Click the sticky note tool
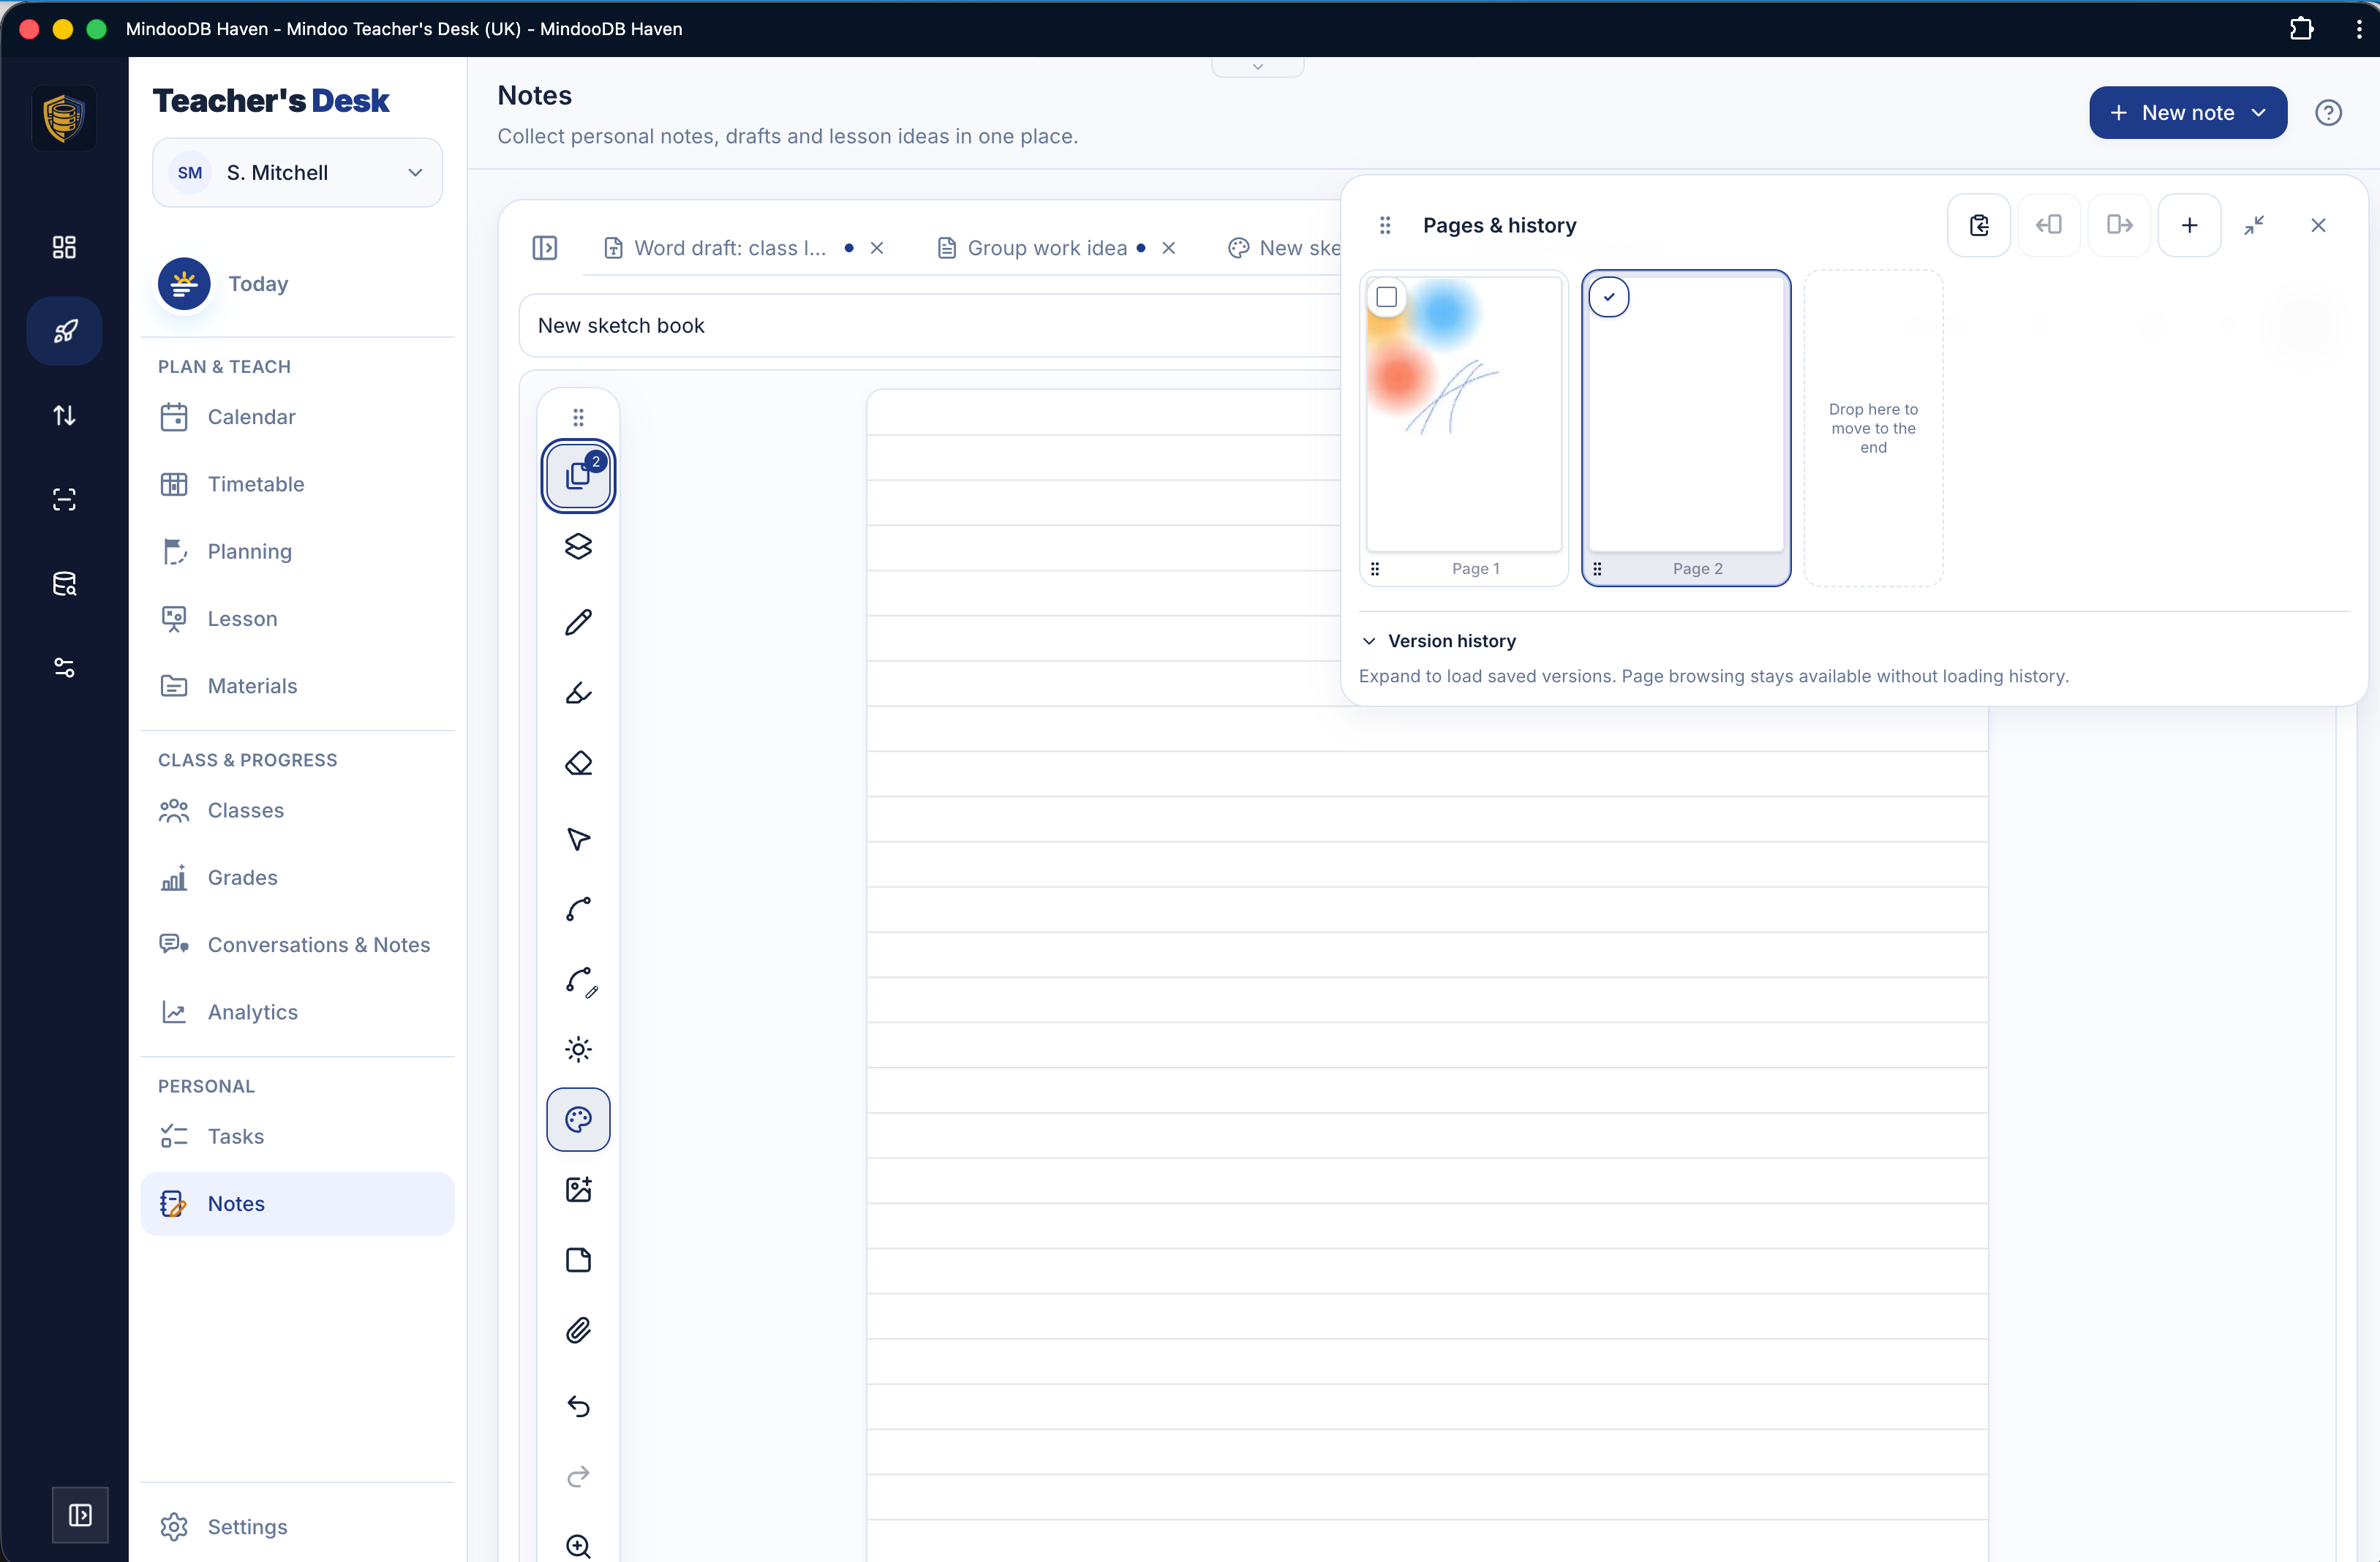The width and height of the screenshot is (2380, 1562). coord(578,1260)
